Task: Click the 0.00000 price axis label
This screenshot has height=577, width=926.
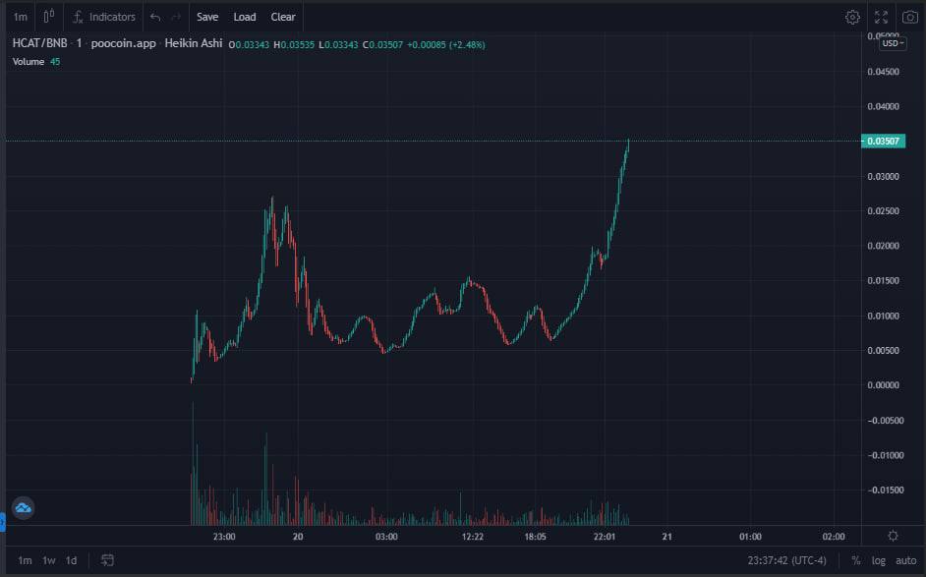Action: pyautogui.click(x=883, y=385)
